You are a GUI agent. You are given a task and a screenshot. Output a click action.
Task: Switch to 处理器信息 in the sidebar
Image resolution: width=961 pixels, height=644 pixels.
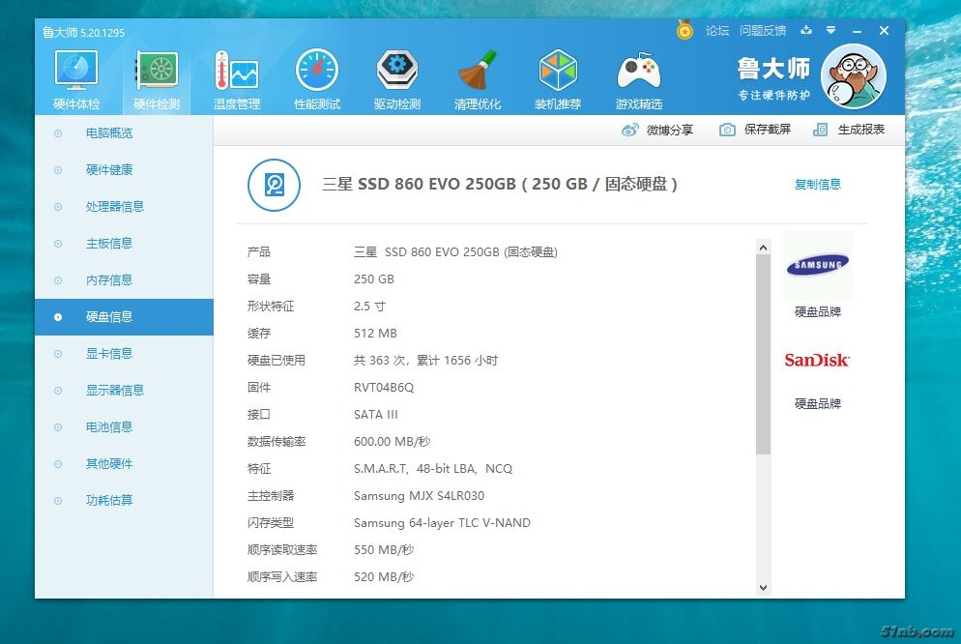coord(114,207)
